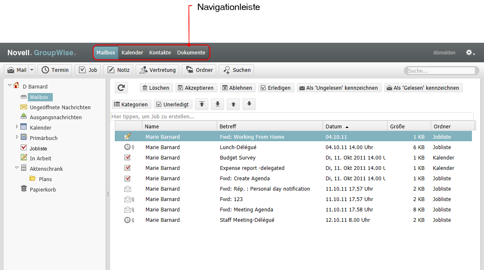Sort by the Betreff column header
Screen dimensions: 484x270
270,126
